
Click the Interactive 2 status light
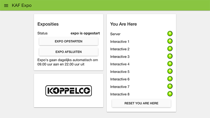pos(170,49)
